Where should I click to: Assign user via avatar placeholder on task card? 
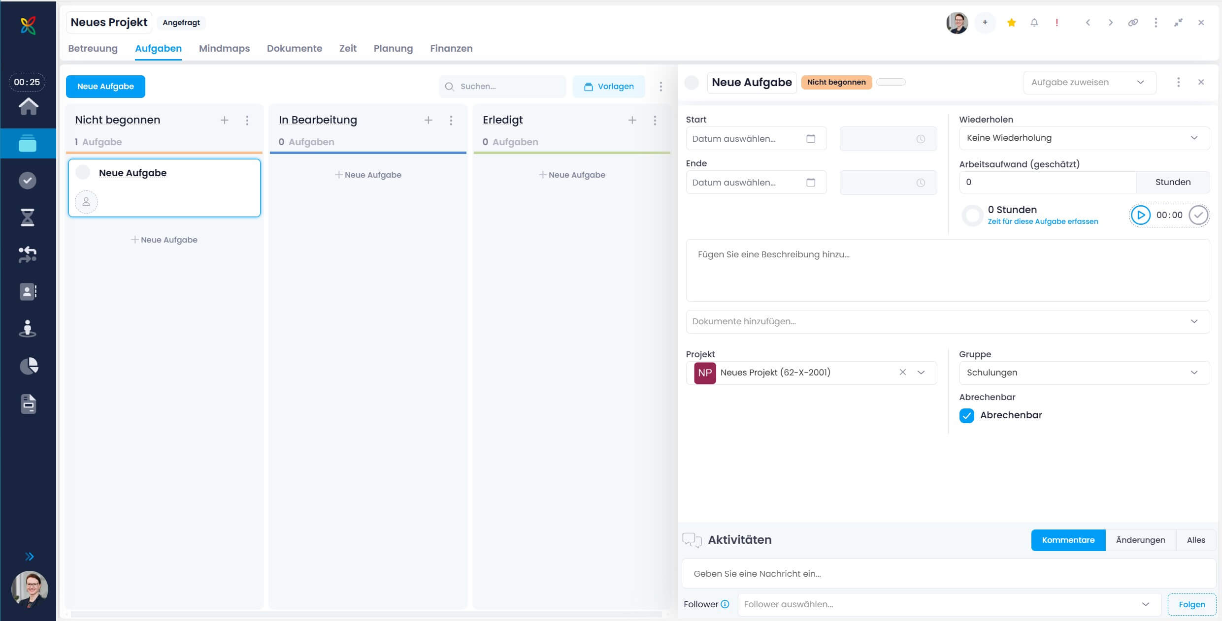pos(86,202)
